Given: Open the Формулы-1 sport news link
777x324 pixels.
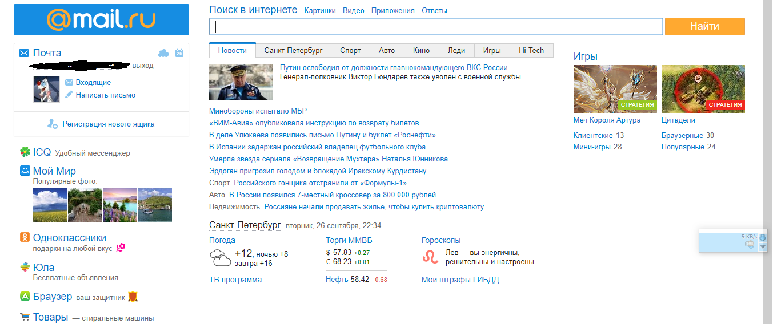Looking at the screenshot, I should [x=321, y=183].
